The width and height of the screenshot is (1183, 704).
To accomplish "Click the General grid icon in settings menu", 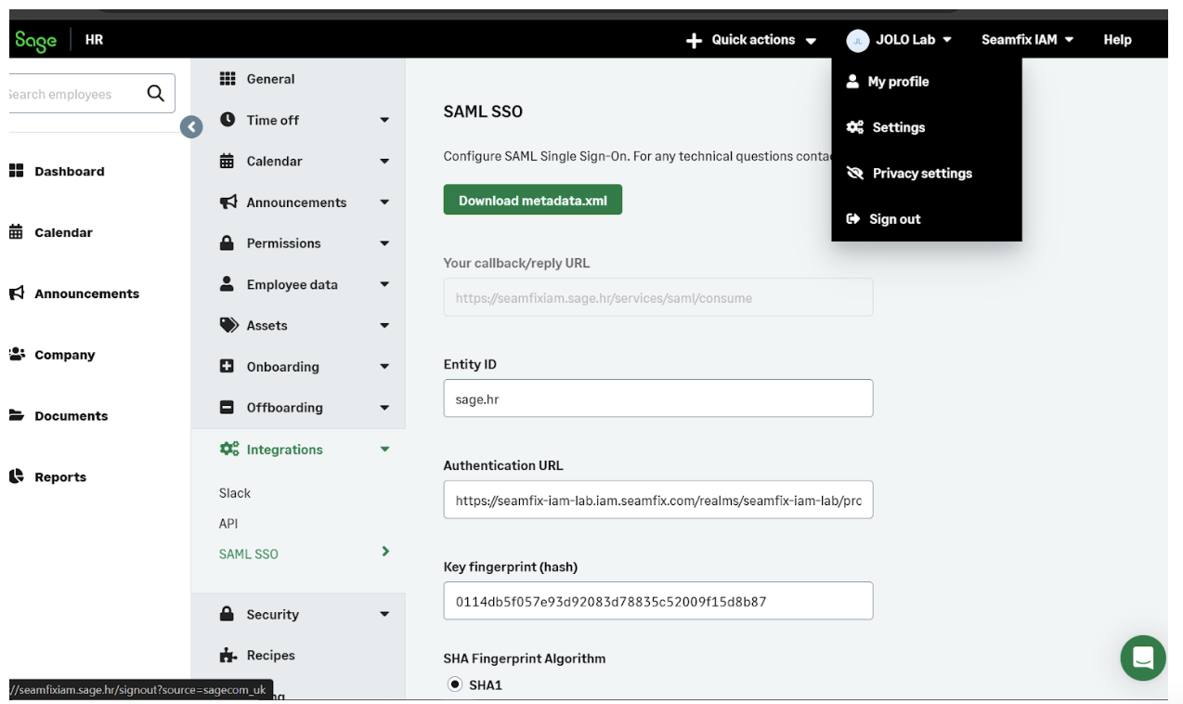I will (227, 79).
